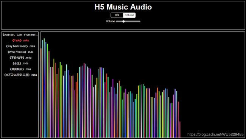Click the Volume slider handle
Screen dimensions: 246x139
click(123, 21)
